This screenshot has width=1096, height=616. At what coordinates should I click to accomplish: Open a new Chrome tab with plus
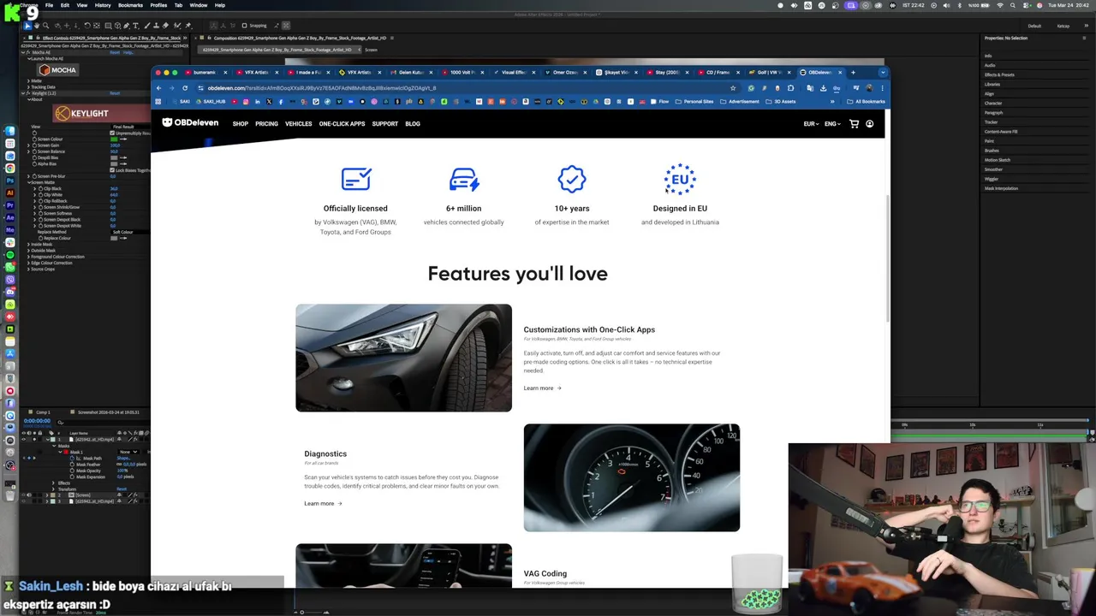853,72
